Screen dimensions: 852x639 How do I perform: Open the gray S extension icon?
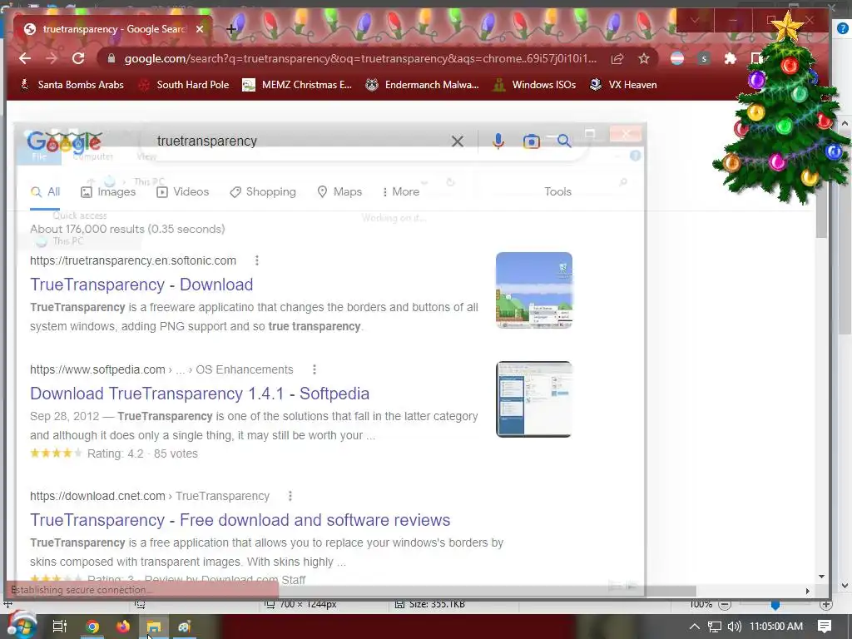click(704, 59)
